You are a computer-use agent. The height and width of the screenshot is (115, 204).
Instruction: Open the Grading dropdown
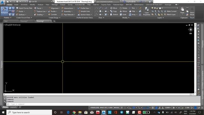pos(39,15)
